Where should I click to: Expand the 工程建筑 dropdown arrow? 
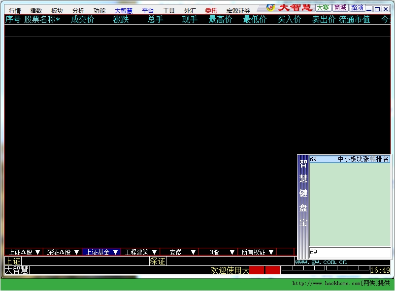coord(154,252)
